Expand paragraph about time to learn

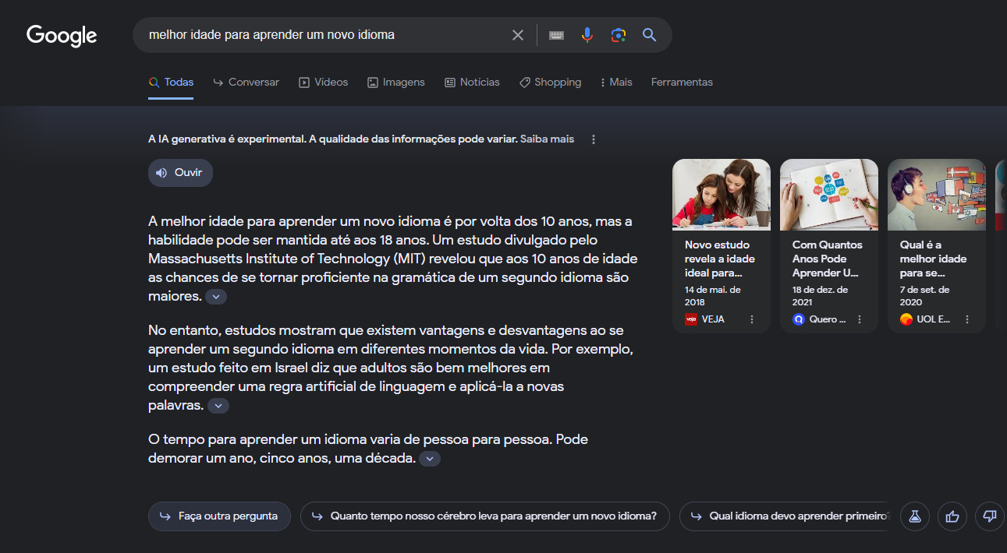pos(430,459)
